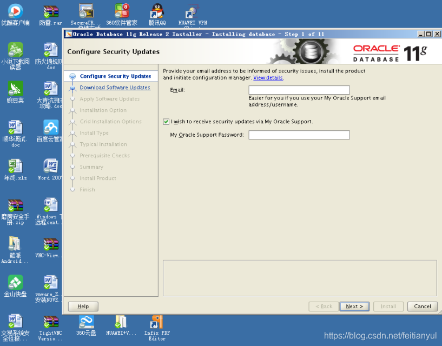
Task: Uncheck receive security updates via My Oracle Support
Action: click(x=166, y=122)
